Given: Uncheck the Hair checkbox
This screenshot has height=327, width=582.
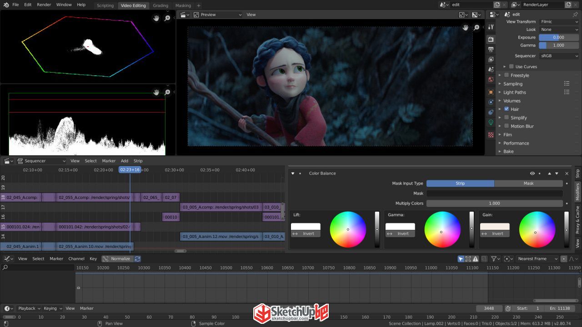Looking at the screenshot, I should coord(507,109).
